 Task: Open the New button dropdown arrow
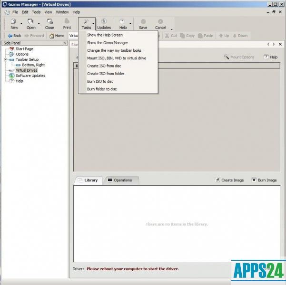21,24
